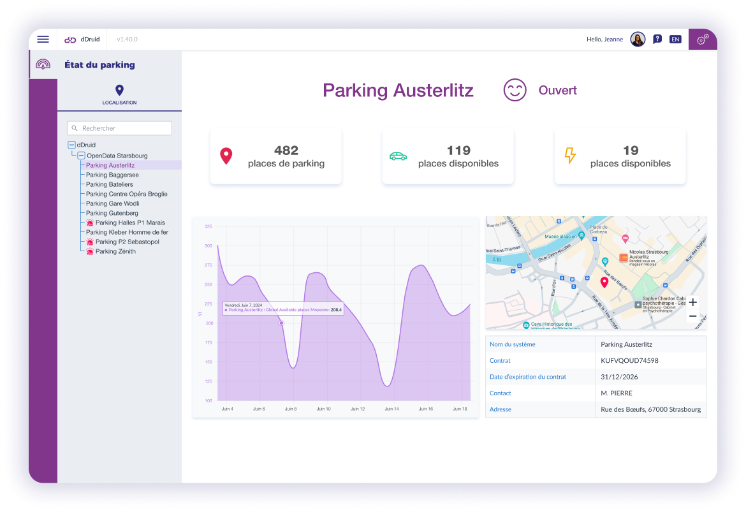
Task: Select Parking Baggersee in the tree
Action: (x=112, y=175)
